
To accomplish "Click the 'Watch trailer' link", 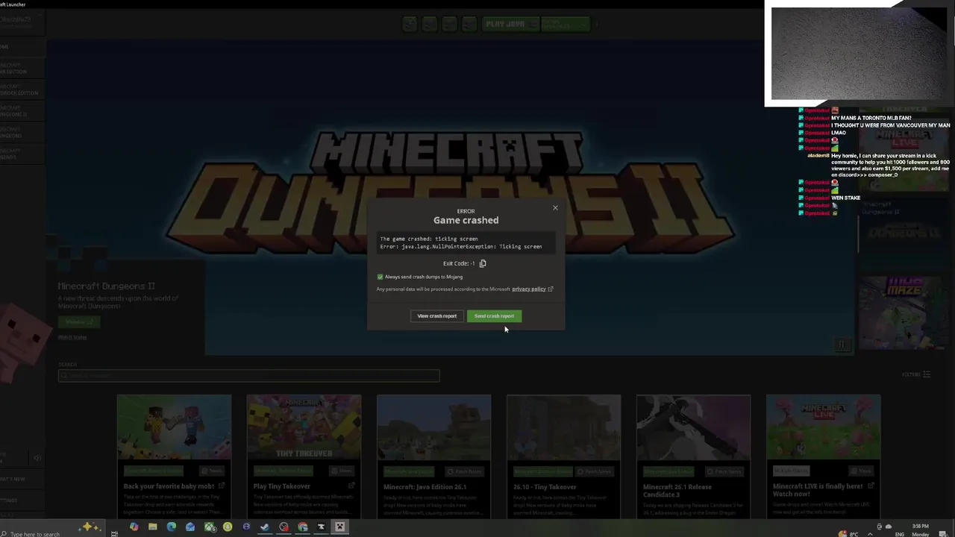I will [x=72, y=338].
